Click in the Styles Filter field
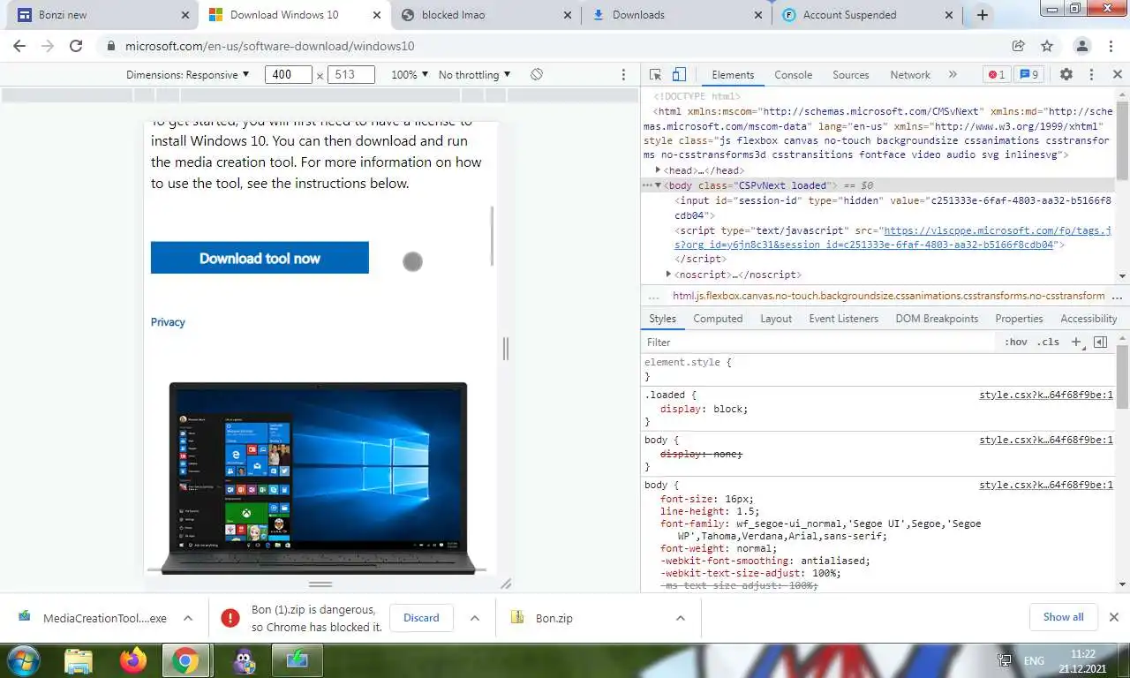The width and height of the screenshot is (1130, 678). coord(819,342)
